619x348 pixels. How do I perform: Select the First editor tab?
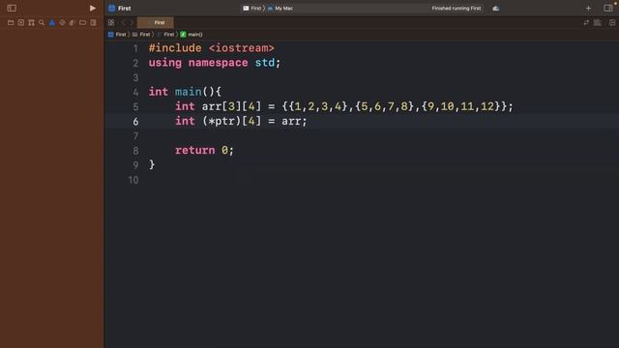(156, 22)
